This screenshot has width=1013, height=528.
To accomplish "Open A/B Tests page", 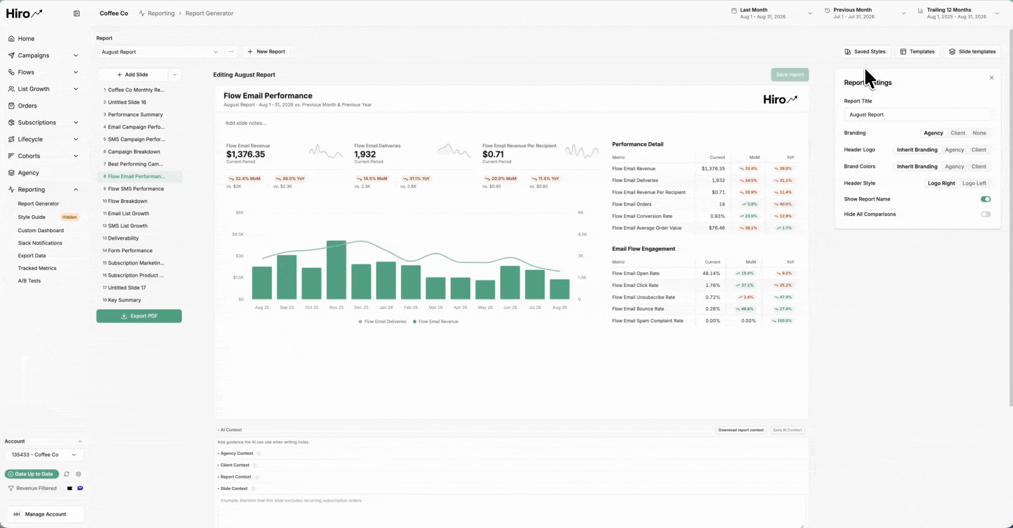I will point(29,281).
